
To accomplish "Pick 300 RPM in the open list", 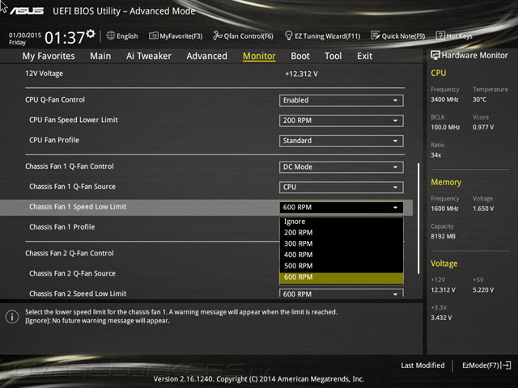I will (342, 244).
